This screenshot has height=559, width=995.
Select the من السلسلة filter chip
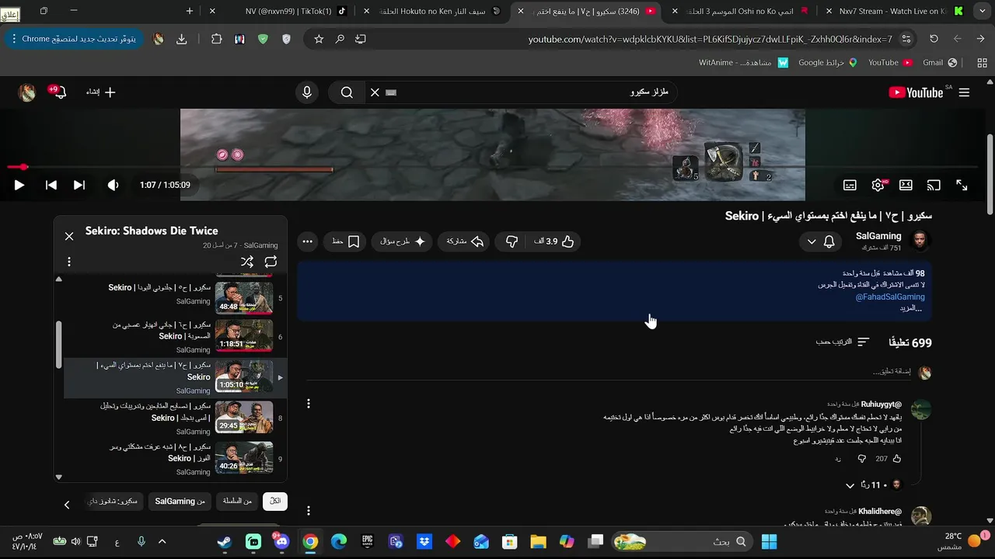coord(237,502)
